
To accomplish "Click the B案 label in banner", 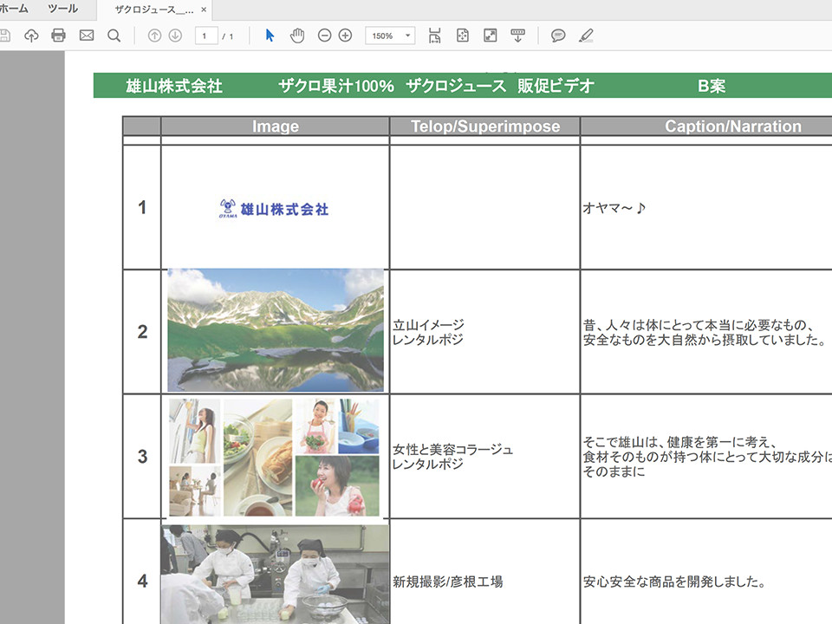I will tap(712, 86).
